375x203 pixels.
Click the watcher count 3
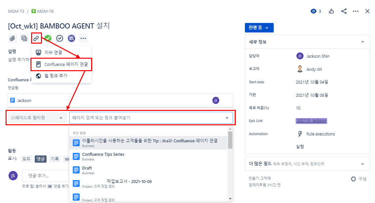point(320,11)
